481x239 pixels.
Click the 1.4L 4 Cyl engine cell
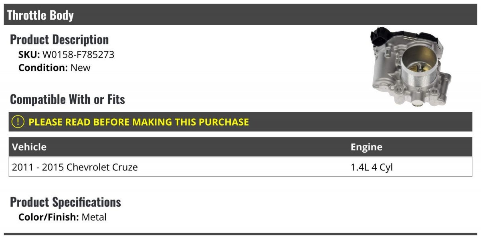(372, 167)
